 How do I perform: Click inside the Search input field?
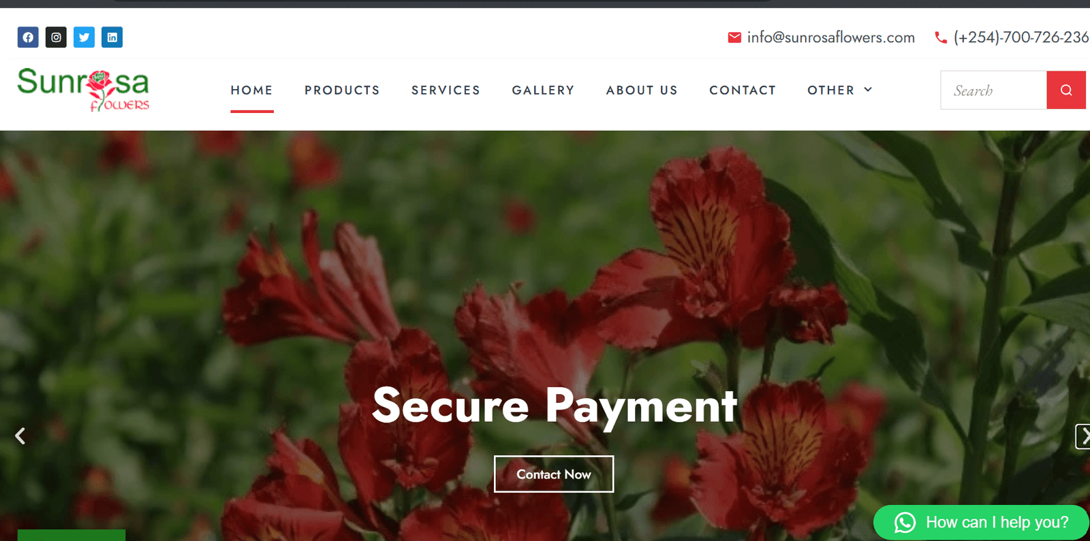pos(993,90)
